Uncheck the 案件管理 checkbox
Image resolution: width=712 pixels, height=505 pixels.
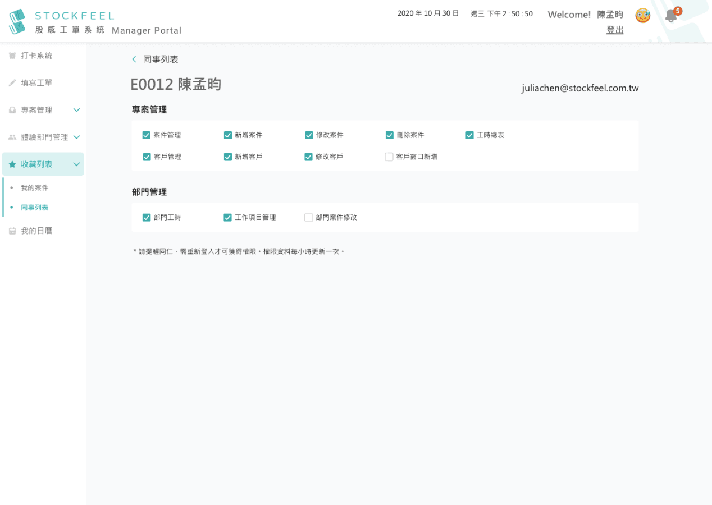coord(147,135)
